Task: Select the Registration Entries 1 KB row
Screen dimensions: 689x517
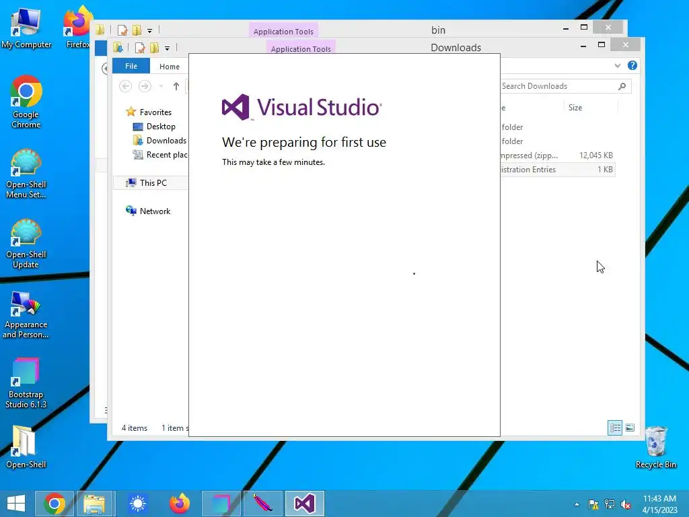Action: (x=557, y=169)
